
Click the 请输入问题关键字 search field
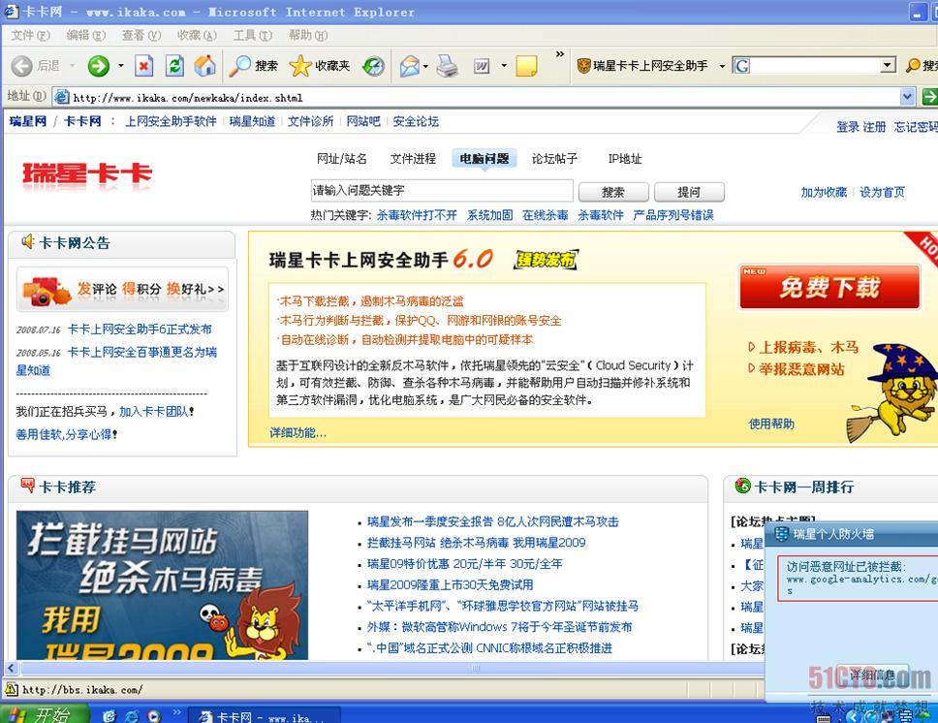coord(442,191)
